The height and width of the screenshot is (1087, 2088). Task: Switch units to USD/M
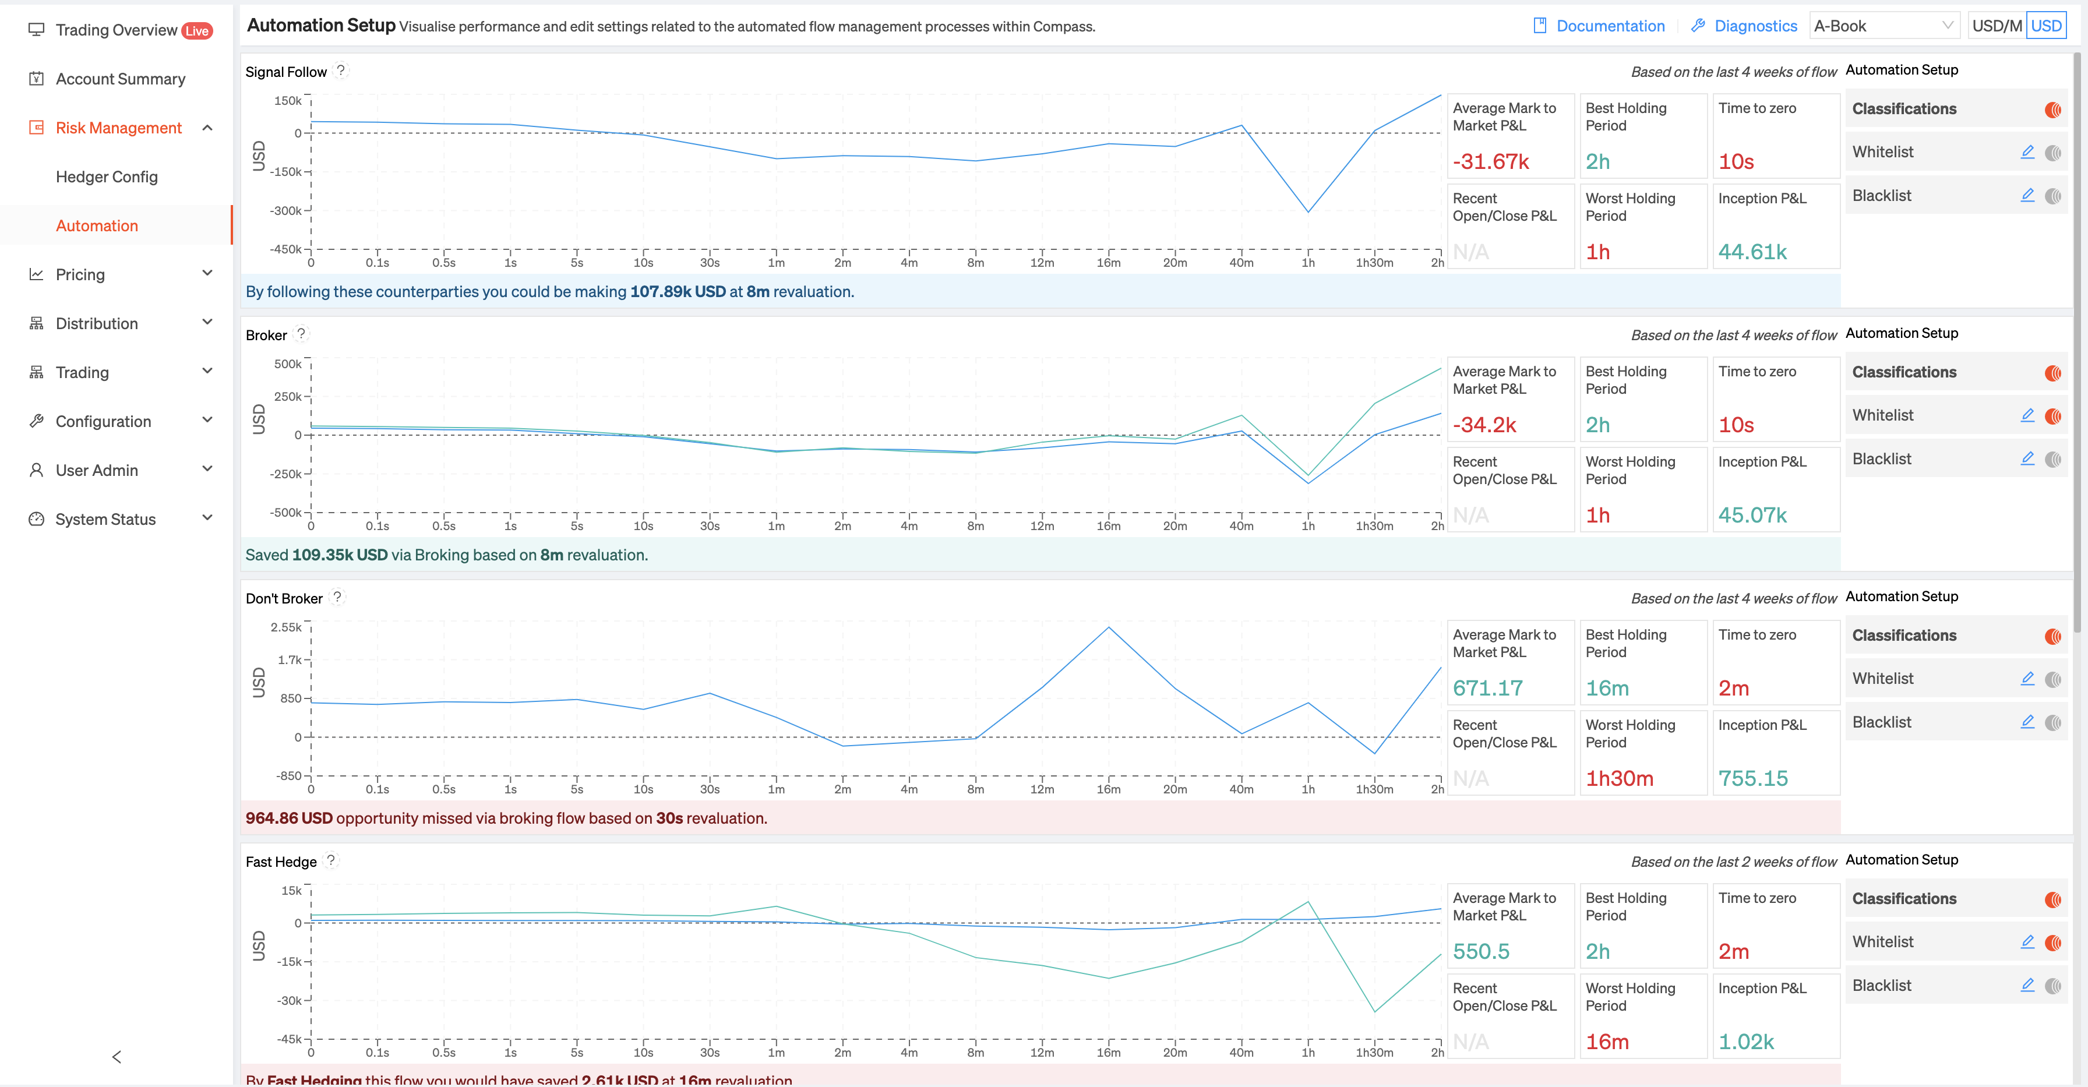[x=1997, y=26]
